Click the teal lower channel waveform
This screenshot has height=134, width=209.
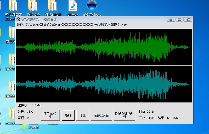pos(105,84)
